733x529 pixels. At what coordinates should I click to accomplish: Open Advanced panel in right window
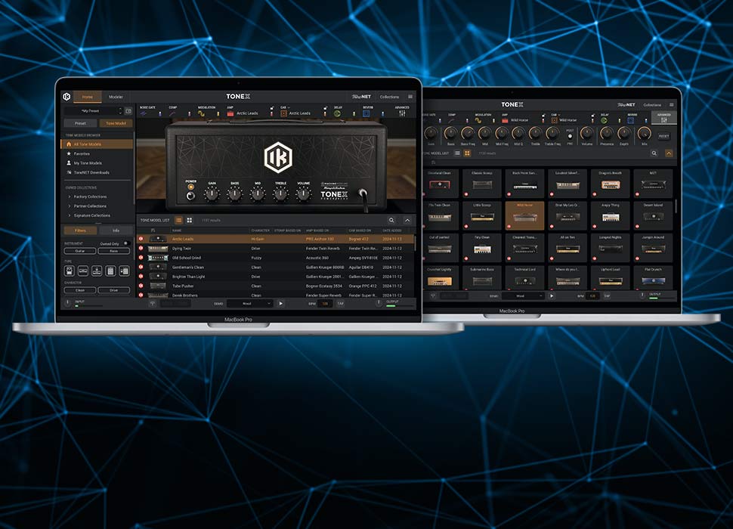pyautogui.click(x=663, y=118)
